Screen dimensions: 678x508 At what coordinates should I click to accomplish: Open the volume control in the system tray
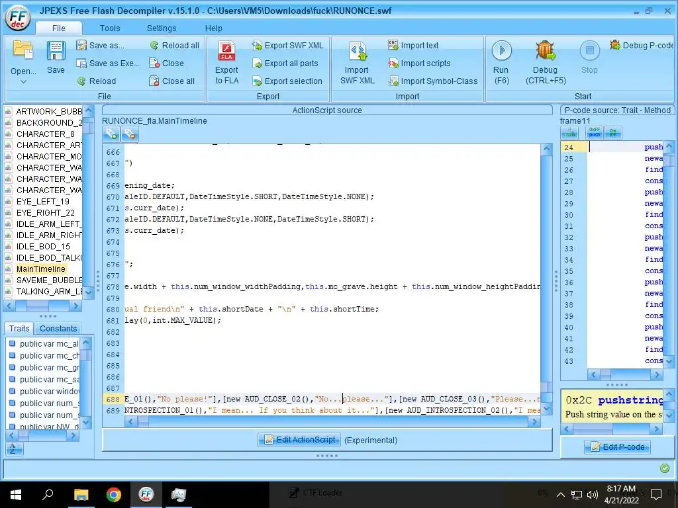593,495
